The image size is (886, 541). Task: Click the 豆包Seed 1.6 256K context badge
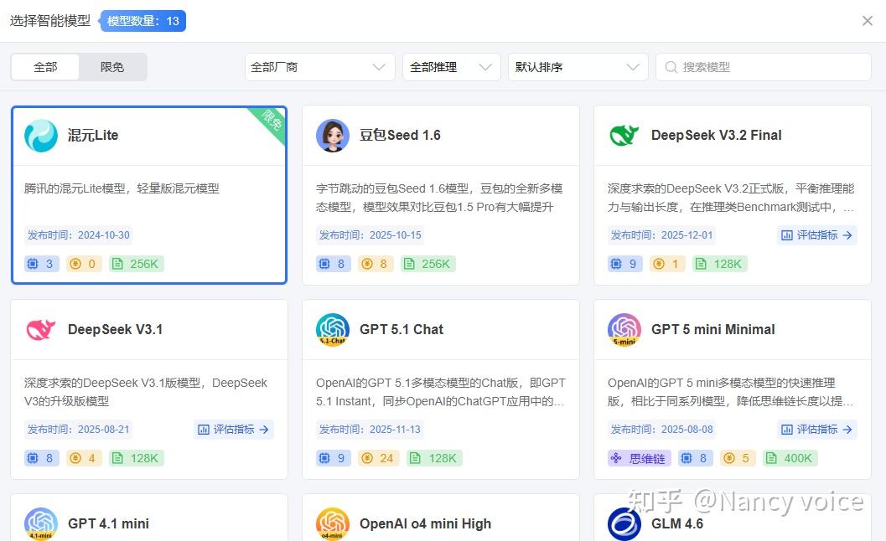[427, 264]
